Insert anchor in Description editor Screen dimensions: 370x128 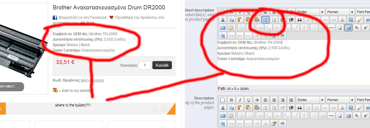pos(342,108)
